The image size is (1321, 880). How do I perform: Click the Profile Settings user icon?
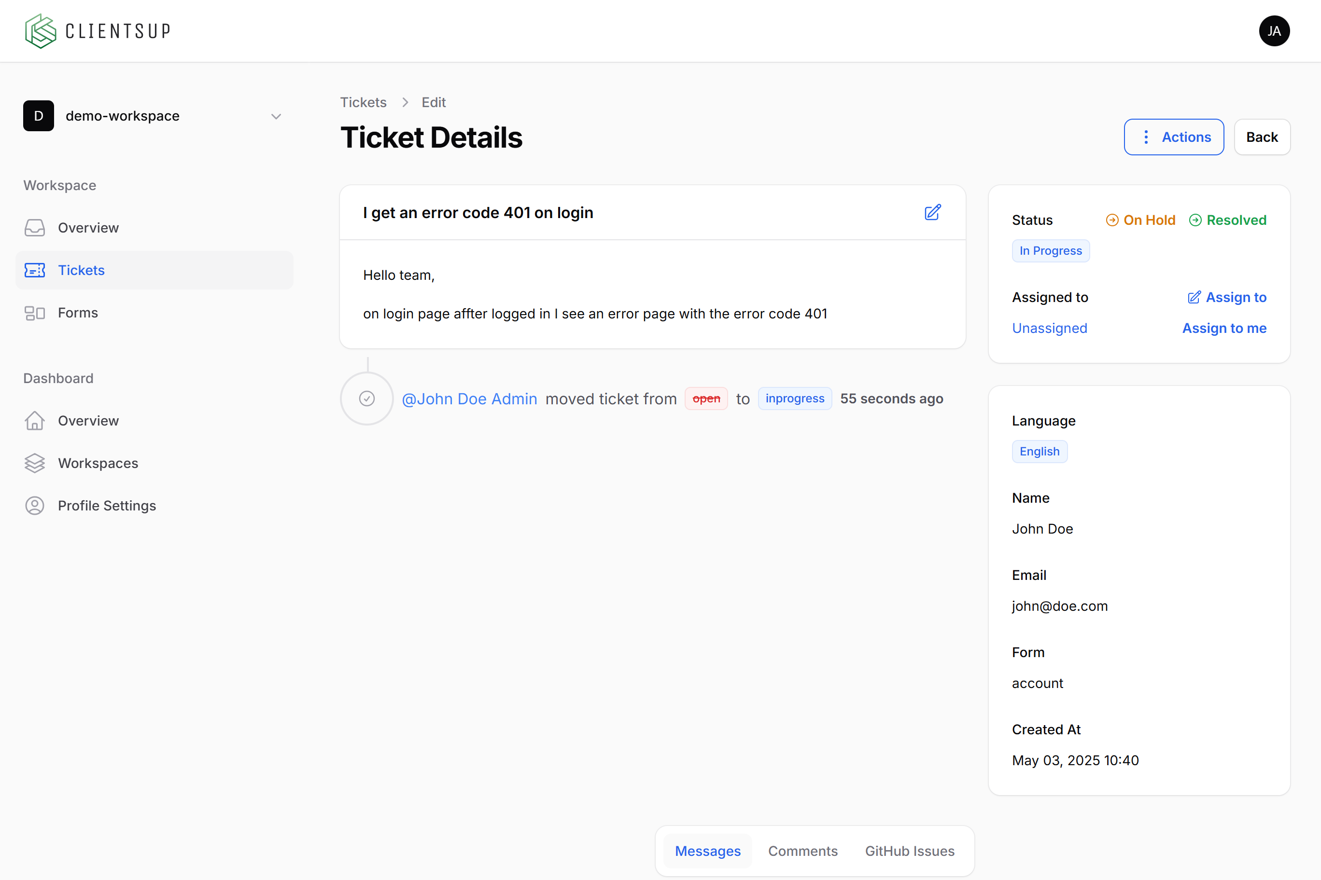(35, 506)
